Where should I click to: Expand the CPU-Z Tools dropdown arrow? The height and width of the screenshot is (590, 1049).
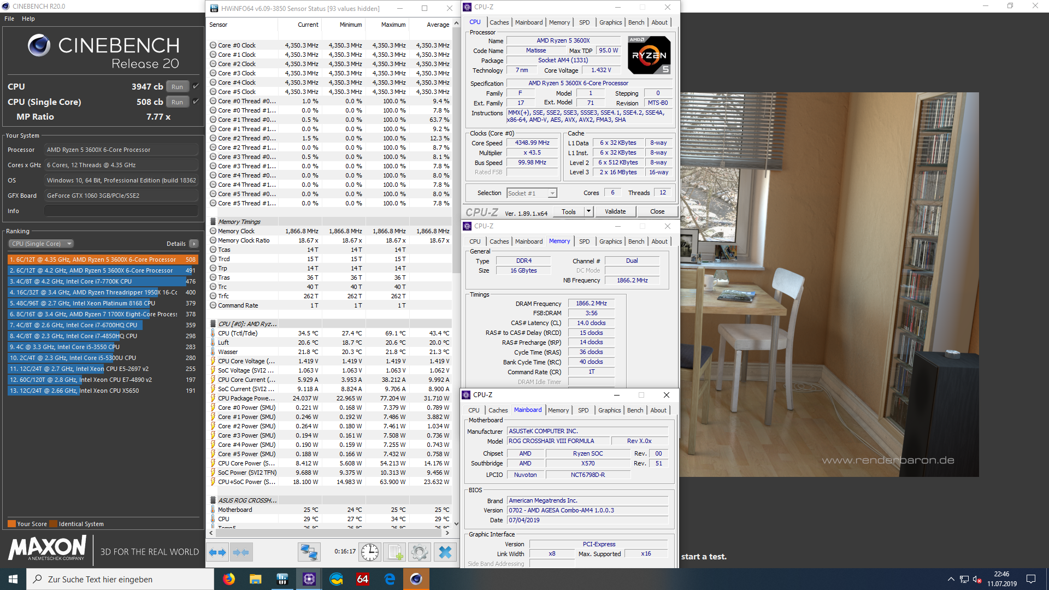(588, 211)
